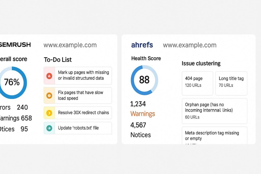The image size is (261, 174).
Task: Open the 404 page issue card
Action: pos(197,83)
